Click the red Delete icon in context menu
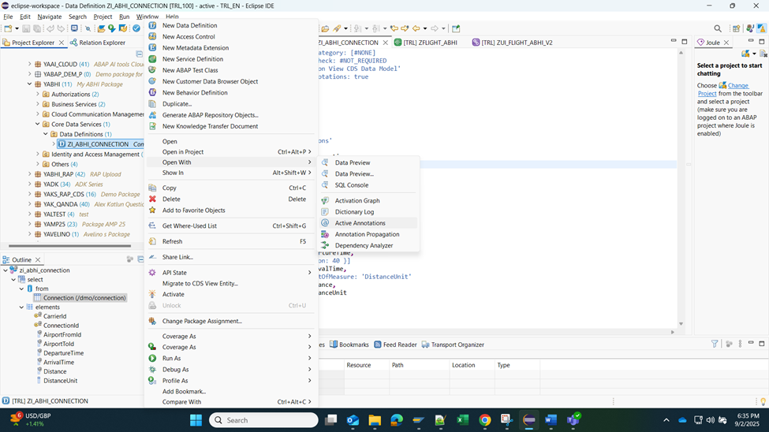Viewport: 769px width, 432px height. tap(153, 199)
